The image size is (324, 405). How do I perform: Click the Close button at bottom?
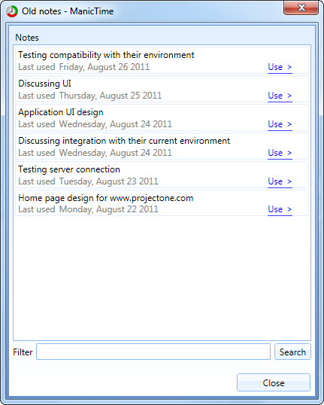click(274, 382)
